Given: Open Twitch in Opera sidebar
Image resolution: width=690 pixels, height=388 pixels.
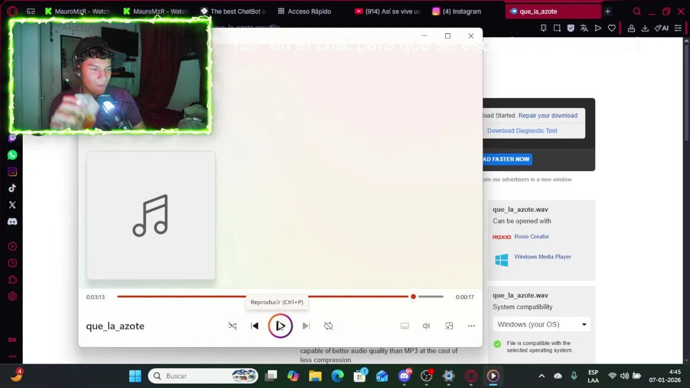Looking at the screenshot, I should pyautogui.click(x=12, y=138).
